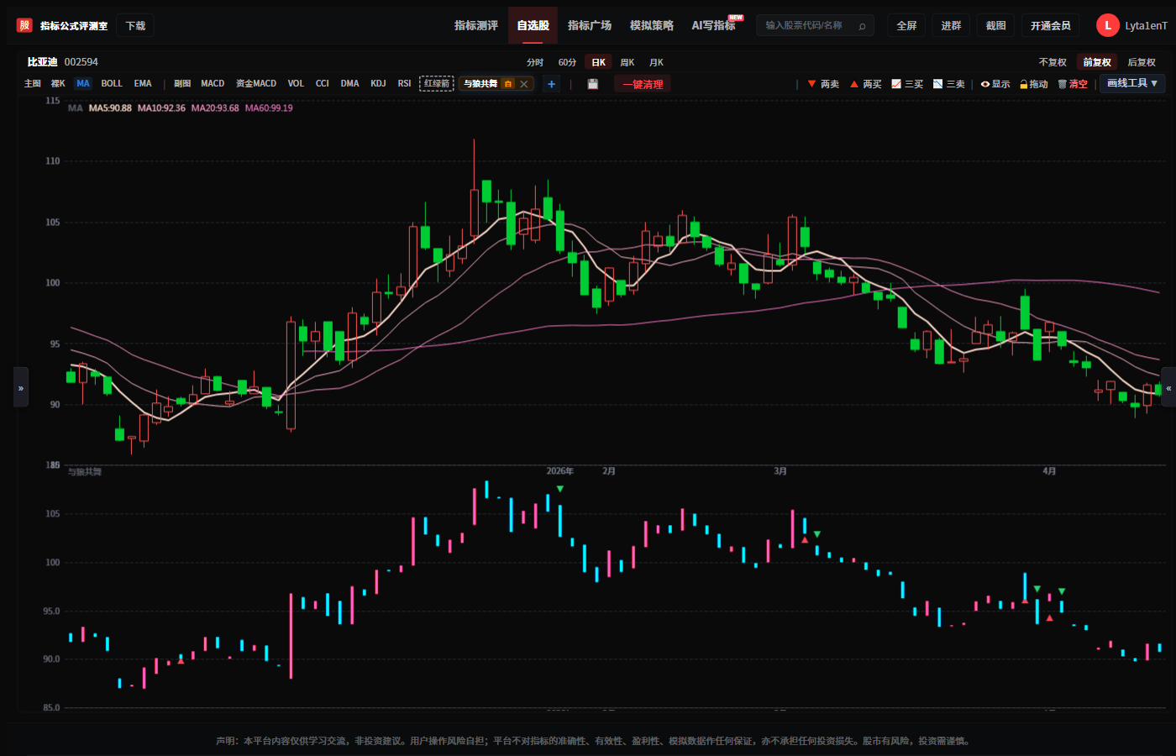The width and height of the screenshot is (1176, 756).
Task: Focus the stock code search field
Action: tap(815, 26)
